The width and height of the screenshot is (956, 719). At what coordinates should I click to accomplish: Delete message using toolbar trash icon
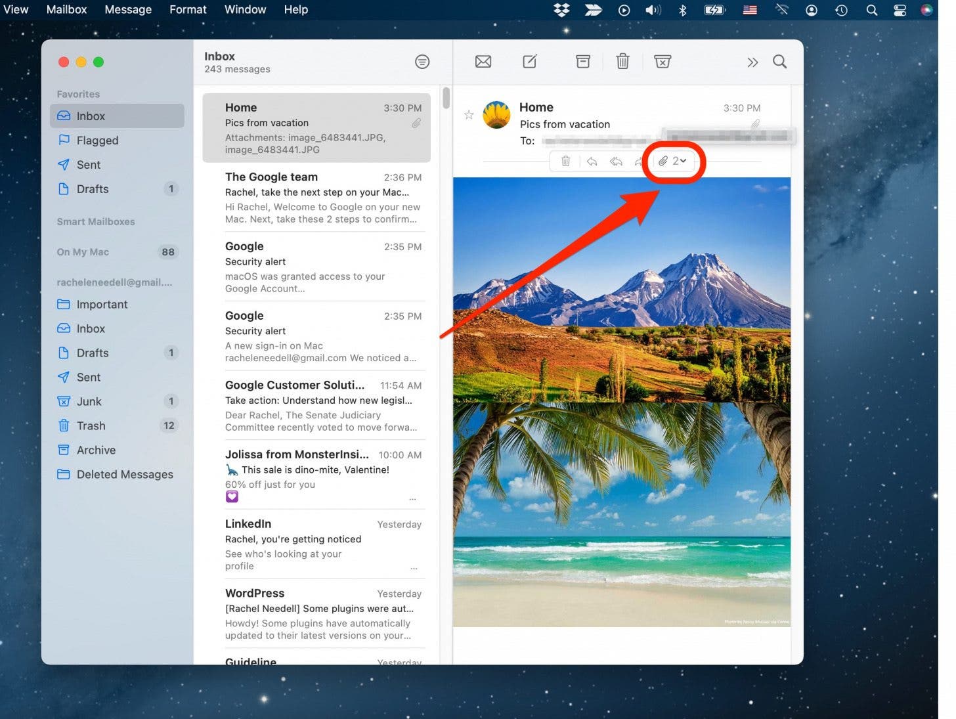click(622, 62)
